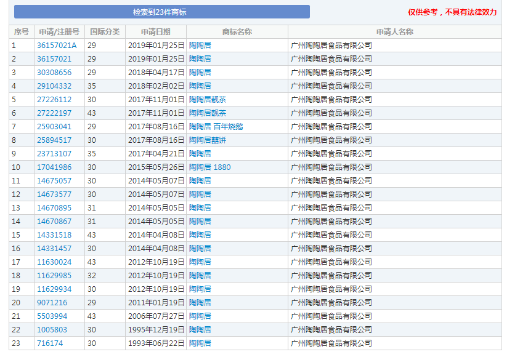Open application number 17041986
This screenshot has width=512, height=357.
(54, 167)
